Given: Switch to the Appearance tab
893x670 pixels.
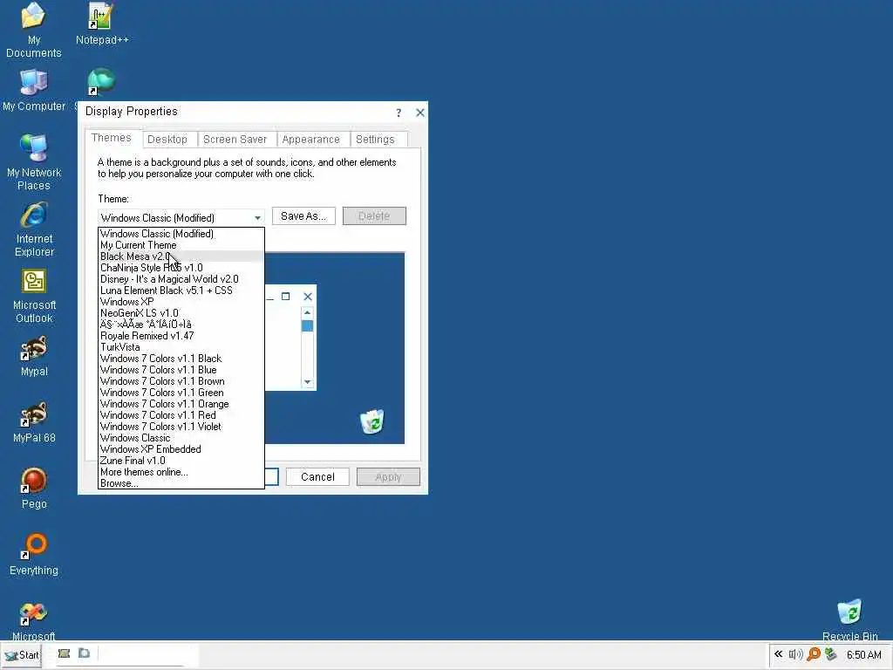Looking at the screenshot, I should click(x=311, y=140).
